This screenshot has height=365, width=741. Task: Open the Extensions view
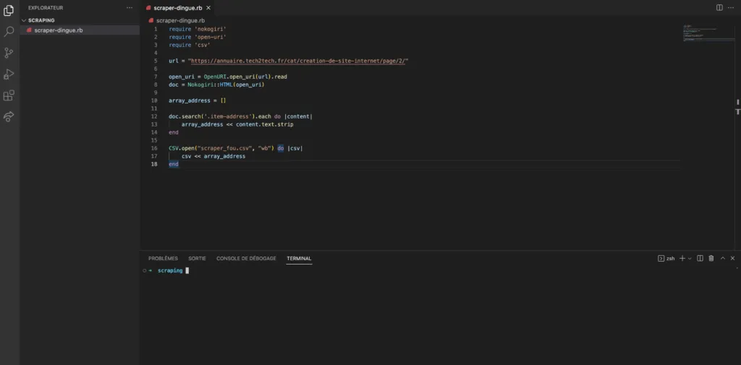click(x=9, y=95)
